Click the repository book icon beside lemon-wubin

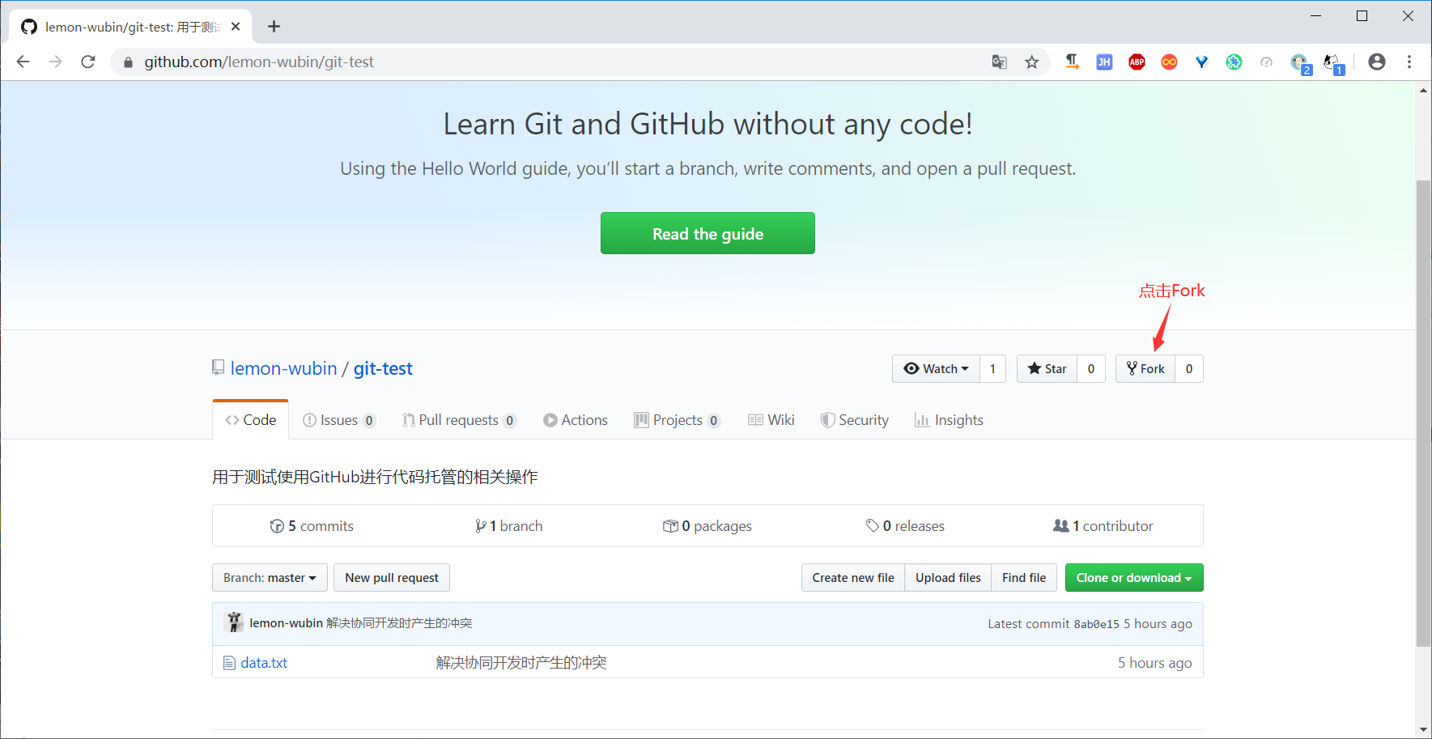(x=218, y=367)
